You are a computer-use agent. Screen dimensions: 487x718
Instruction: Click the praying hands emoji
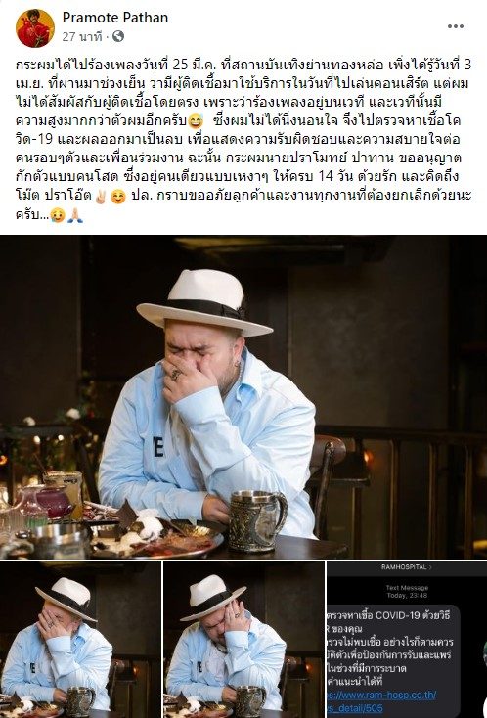75,215
